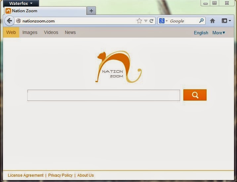Open the search engine selector dropdown arrow
Image resolution: width=237 pixels, height=182 pixels.
click(x=166, y=21)
